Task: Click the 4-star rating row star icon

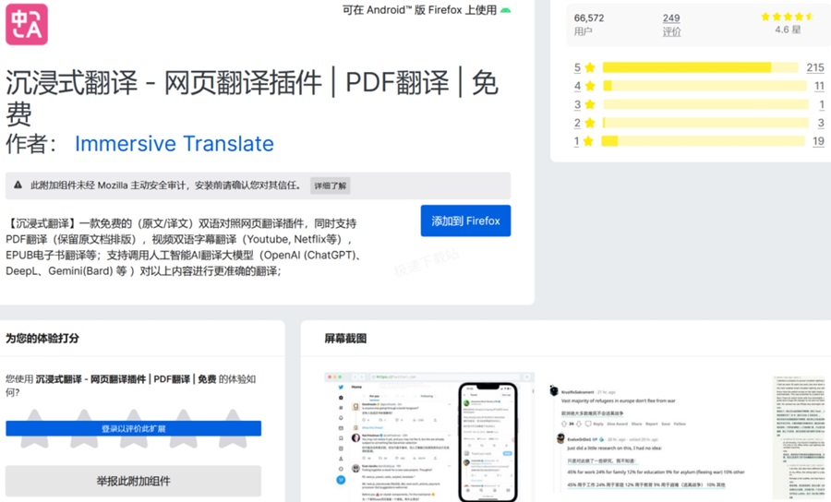Action: tap(590, 86)
